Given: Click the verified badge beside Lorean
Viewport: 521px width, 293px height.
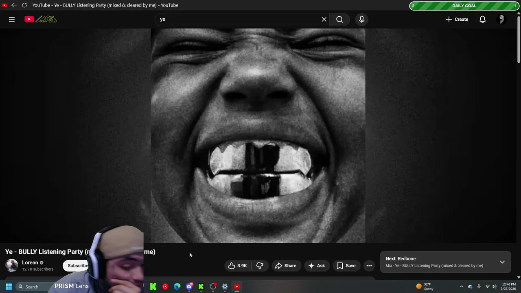Looking at the screenshot, I should click(x=42, y=263).
